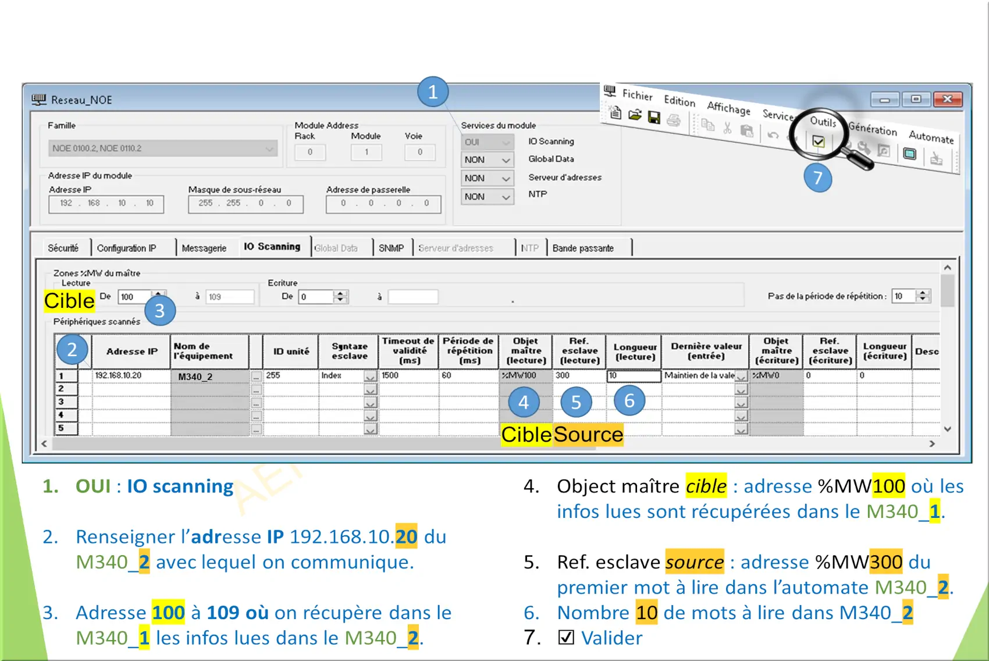The height and width of the screenshot is (661, 989).
Task: Click the Undo arrow toolbar icon
Action: (x=773, y=134)
